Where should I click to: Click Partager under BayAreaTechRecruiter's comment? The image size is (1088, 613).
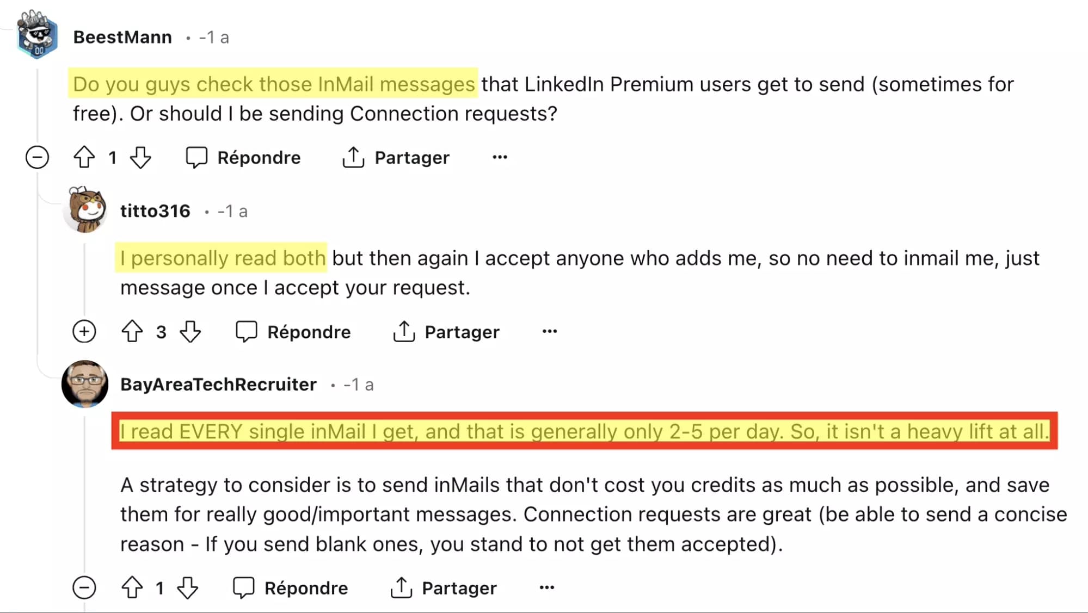pyautogui.click(x=459, y=587)
